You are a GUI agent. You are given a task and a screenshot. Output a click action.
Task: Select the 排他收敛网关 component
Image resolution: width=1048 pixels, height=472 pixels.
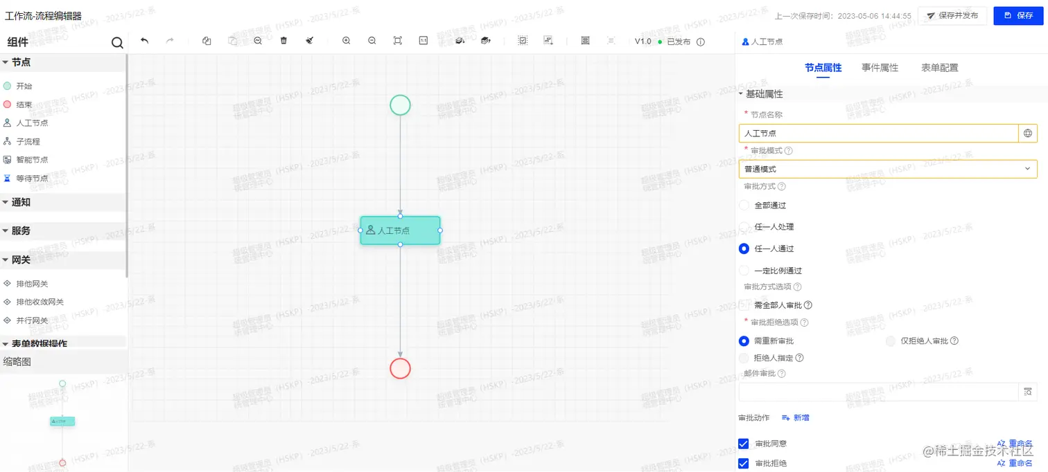pyautogui.click(x=33, y=302)
